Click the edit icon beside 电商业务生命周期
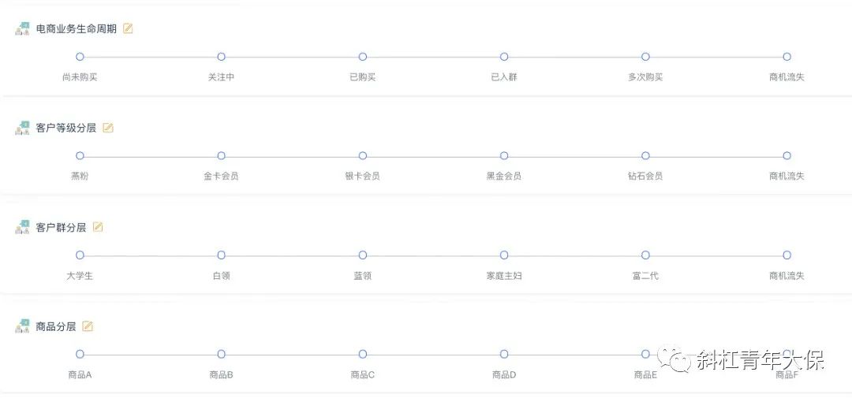 [128, 29]
